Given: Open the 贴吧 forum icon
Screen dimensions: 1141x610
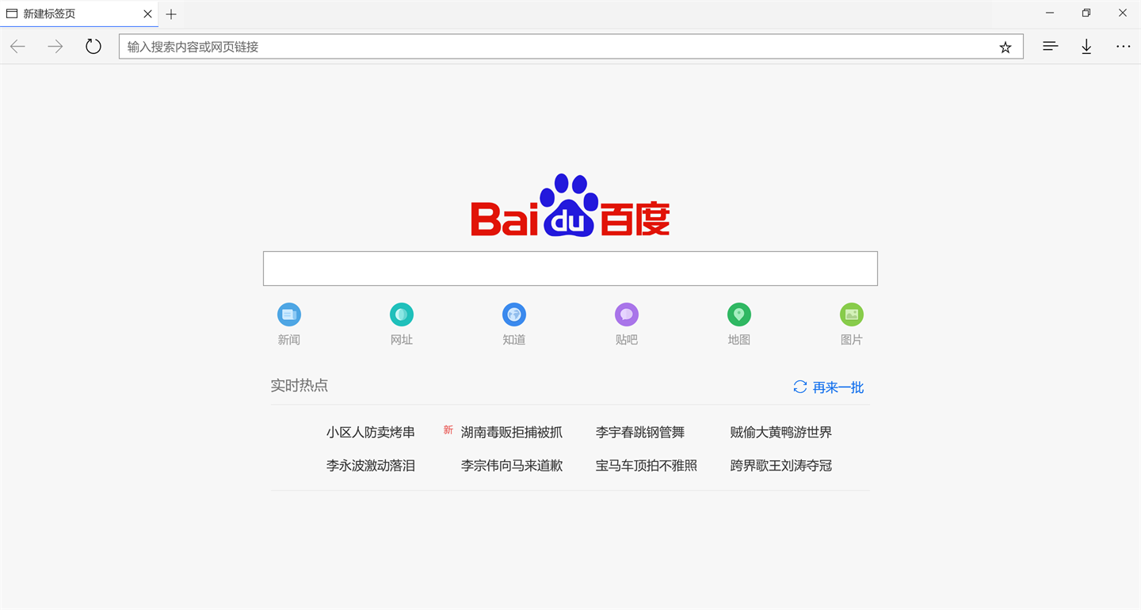Looking at the screenshot, I should [627, 325].
